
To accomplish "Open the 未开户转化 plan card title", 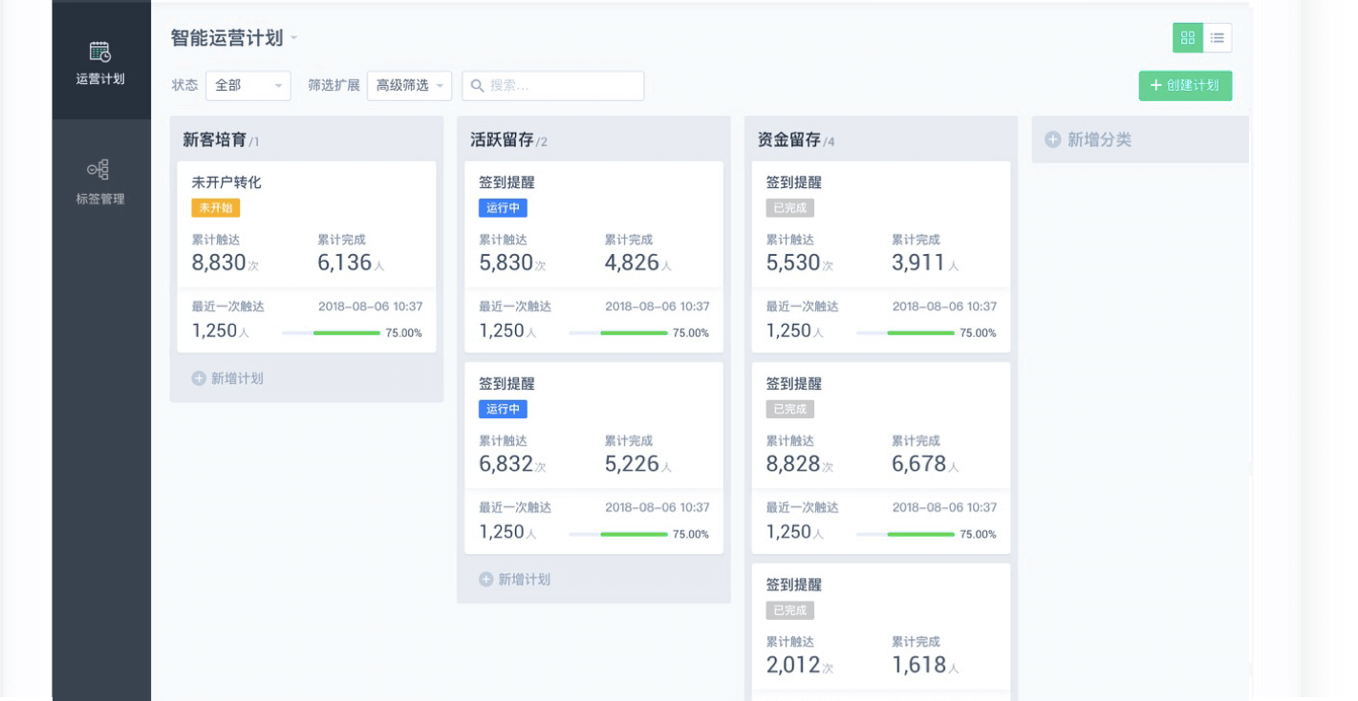I will pos(226,182).
